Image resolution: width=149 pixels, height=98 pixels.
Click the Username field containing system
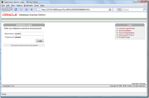29,34
